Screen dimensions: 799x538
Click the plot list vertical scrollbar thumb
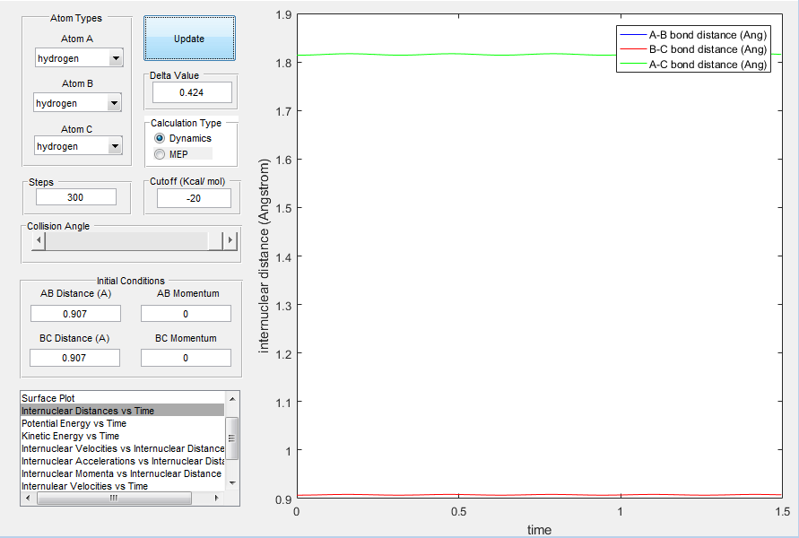click(232, 438)
